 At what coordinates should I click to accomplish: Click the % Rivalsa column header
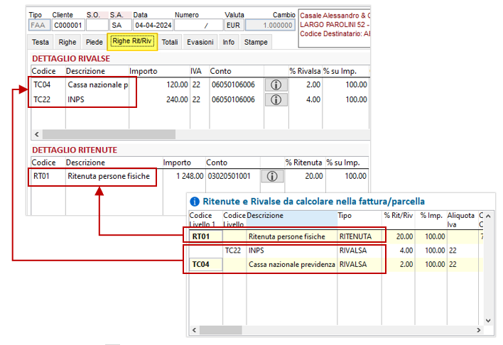click(x=305, y=71)
